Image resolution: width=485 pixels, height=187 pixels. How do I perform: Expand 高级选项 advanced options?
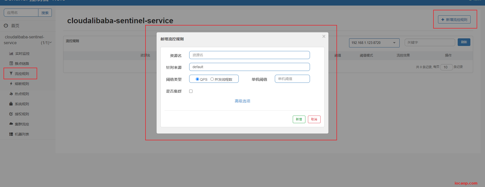point(243,101)
